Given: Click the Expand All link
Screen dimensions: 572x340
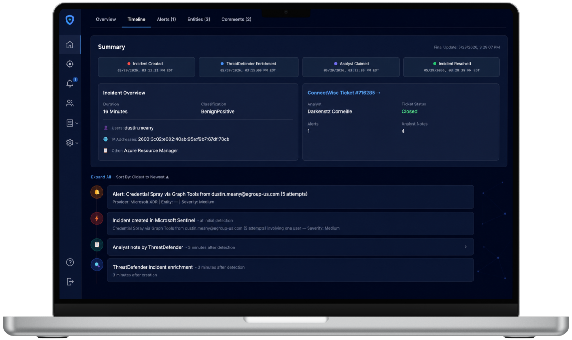Looking at the screenshot, I should (x=101, y=177).
